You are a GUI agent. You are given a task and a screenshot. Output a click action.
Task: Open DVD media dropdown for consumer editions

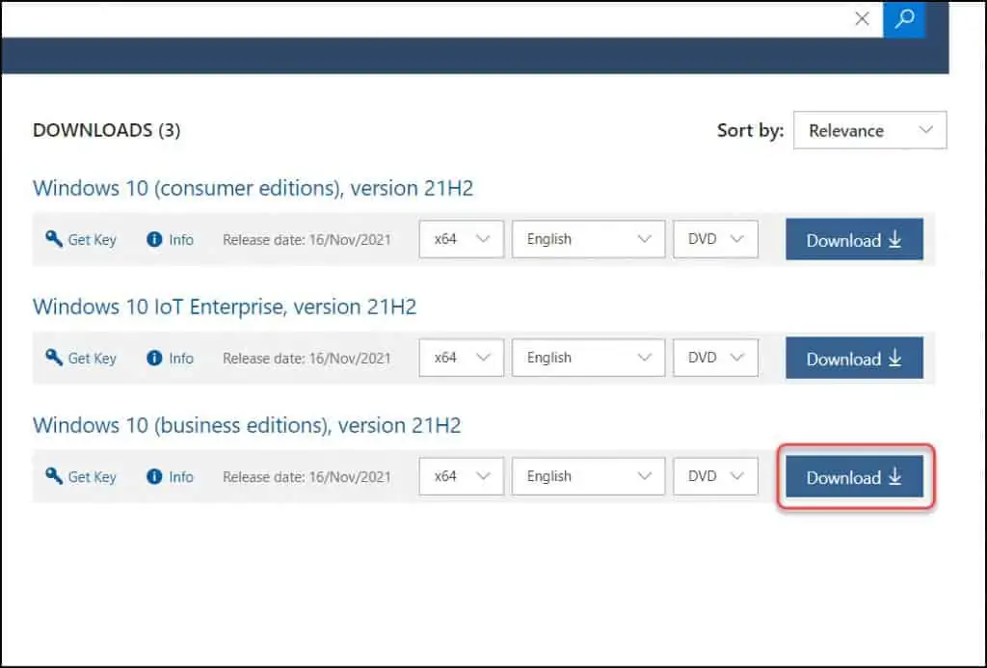pos(716,239)
